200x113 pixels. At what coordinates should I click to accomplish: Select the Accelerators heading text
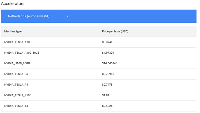coord(13,3)
